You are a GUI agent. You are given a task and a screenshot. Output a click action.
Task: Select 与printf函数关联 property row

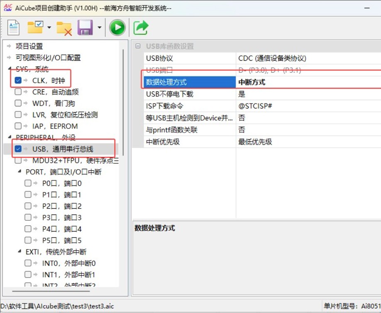click(190, 130)
